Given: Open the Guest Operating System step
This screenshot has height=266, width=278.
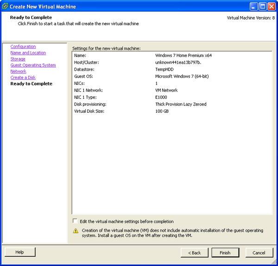Looking at the screenshot, I should click(x=33, y=65).
